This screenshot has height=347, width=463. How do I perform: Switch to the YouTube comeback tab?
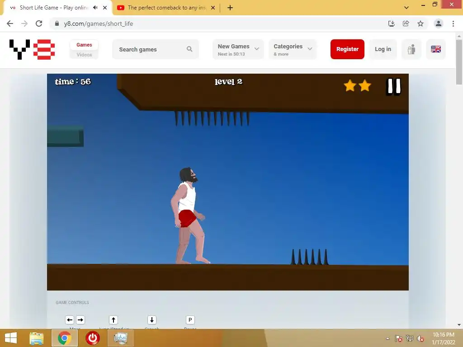(167, 8)
